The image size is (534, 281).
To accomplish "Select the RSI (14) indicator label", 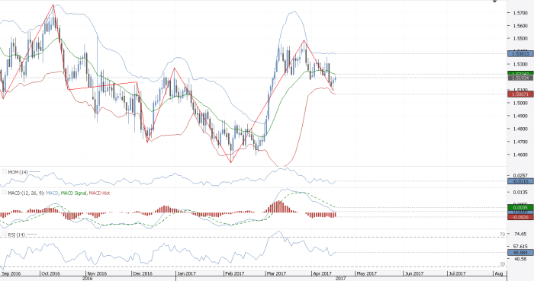I will 16,235.
